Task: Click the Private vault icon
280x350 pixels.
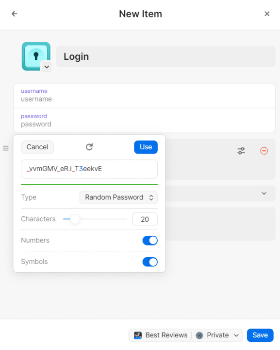Action: pos(199,335)
